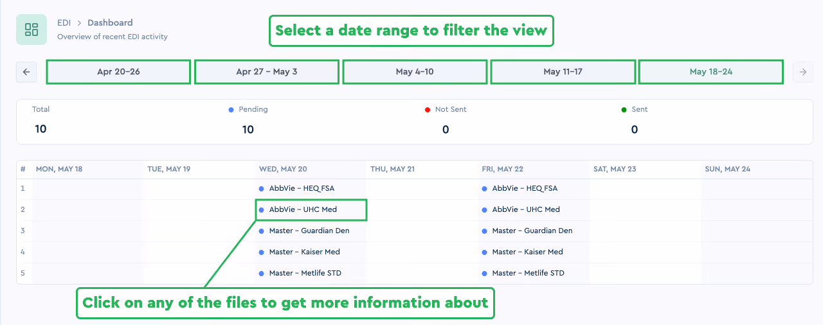Click the SUN, MAY 24 column header
The image size is (823, 325).
click(x=727, y=170)
